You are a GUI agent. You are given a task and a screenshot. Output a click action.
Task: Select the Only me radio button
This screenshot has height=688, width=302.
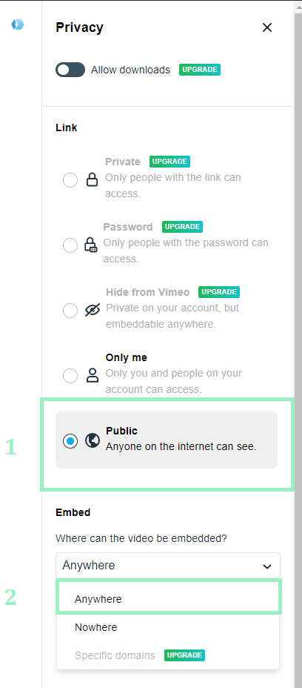click(70, 376)
